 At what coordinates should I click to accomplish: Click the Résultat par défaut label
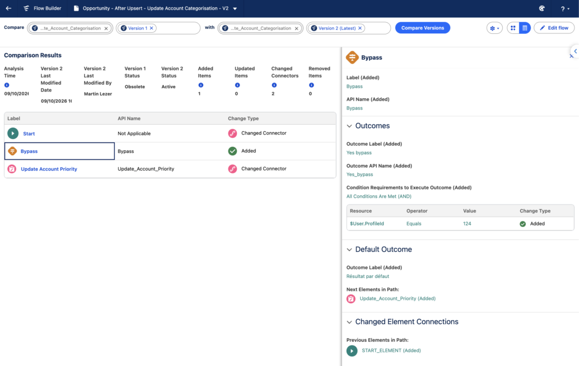pyautogui.click(x=368, y=276)
